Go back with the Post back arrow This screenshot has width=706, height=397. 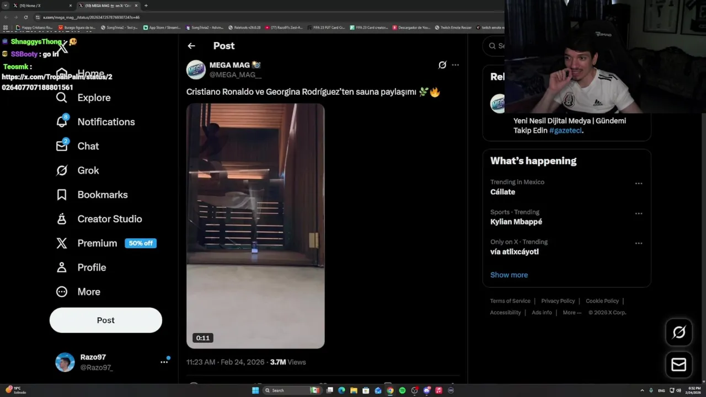pyautogui.click(x=191, y=46)
